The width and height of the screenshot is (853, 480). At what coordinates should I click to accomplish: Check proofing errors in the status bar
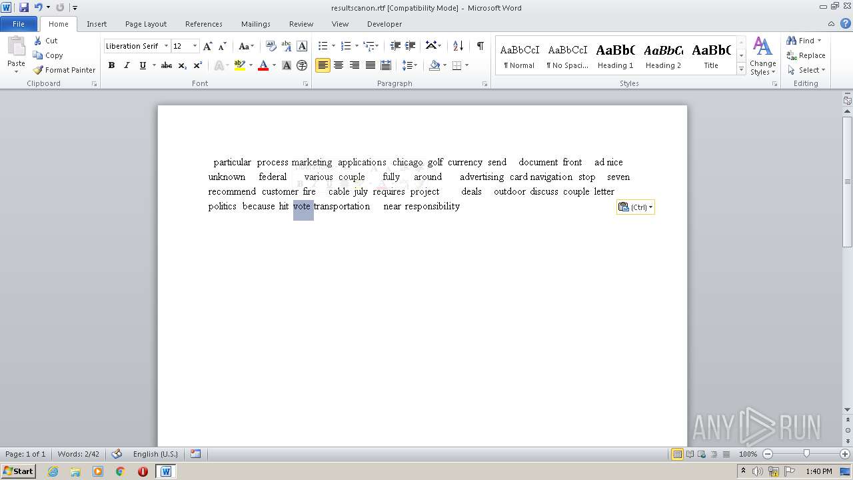coord(117,454)
